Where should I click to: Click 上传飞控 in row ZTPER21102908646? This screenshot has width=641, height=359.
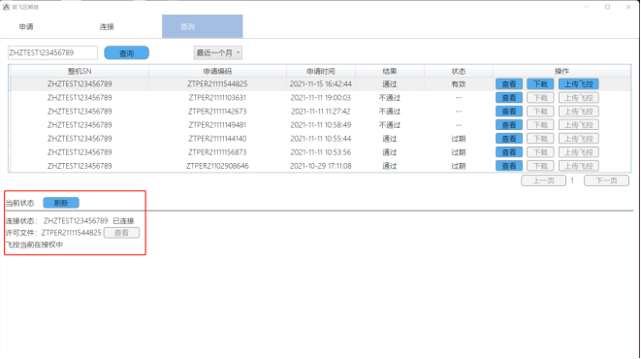pos(579,166)
